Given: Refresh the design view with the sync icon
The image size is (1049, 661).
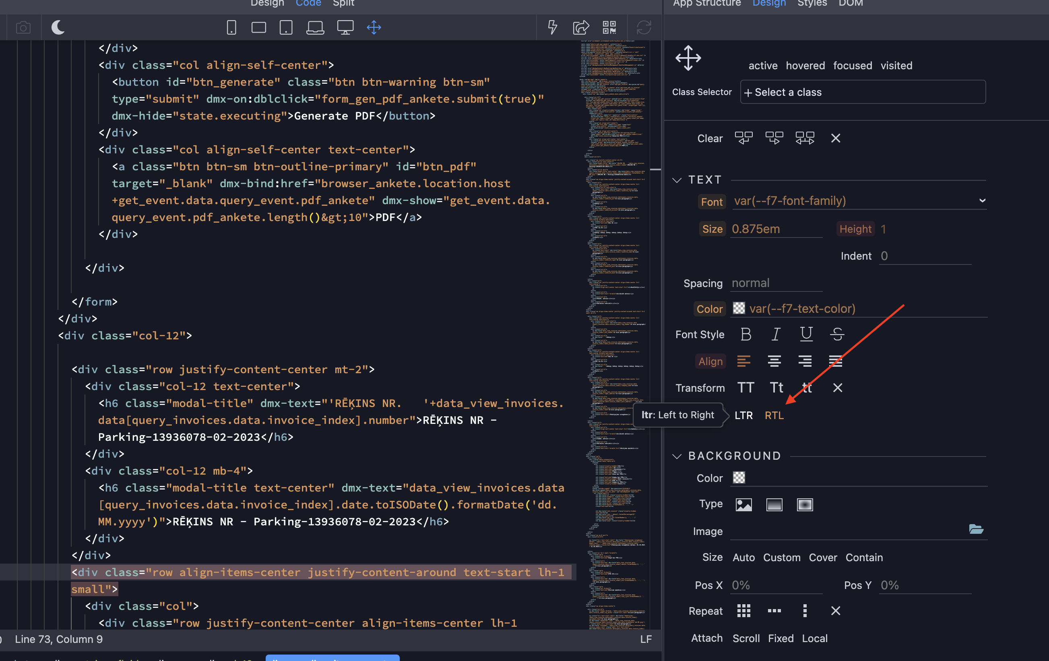Looking at the screenshot, I should [643, 27].
